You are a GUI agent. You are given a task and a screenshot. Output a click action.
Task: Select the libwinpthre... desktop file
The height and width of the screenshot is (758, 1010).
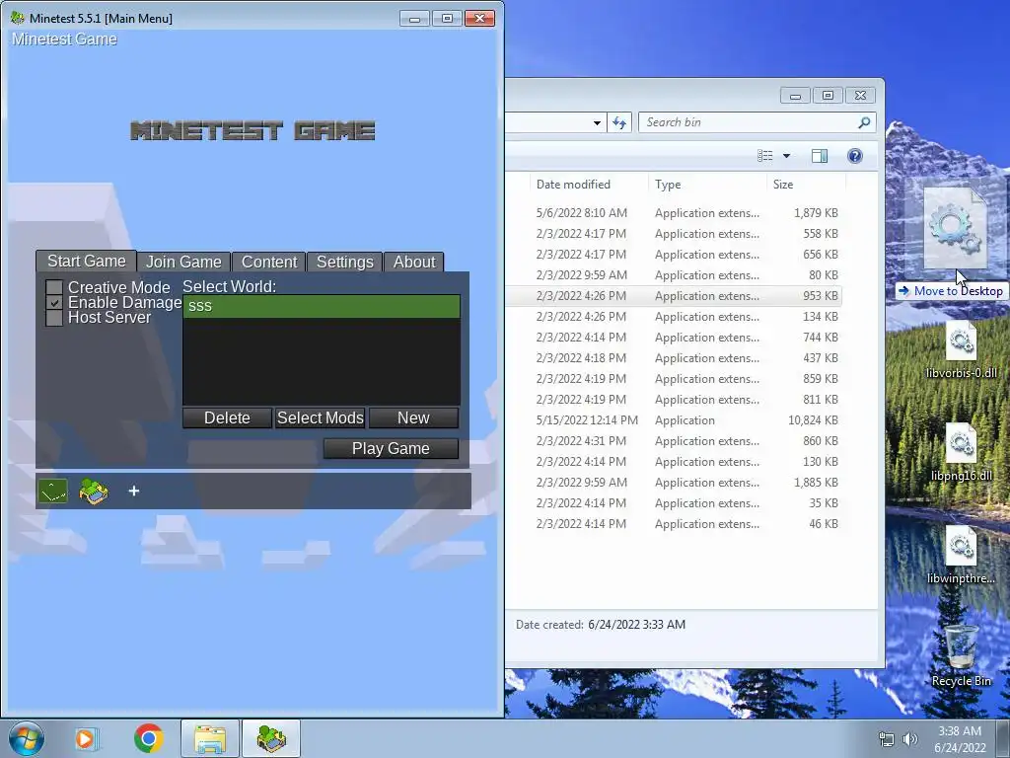point(961,556)
